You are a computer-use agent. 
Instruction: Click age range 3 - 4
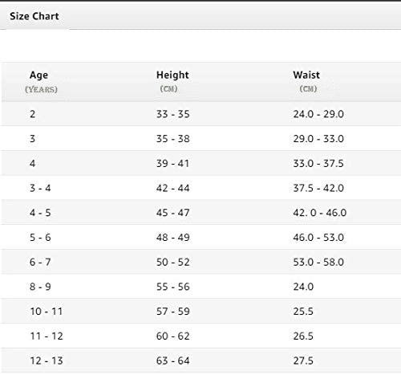[x=40, y=188]
